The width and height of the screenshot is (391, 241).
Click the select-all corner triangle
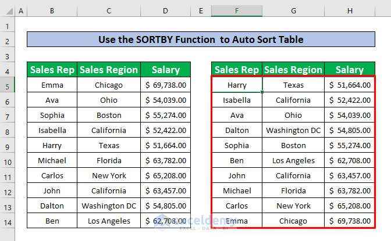(x=7, y=11)
